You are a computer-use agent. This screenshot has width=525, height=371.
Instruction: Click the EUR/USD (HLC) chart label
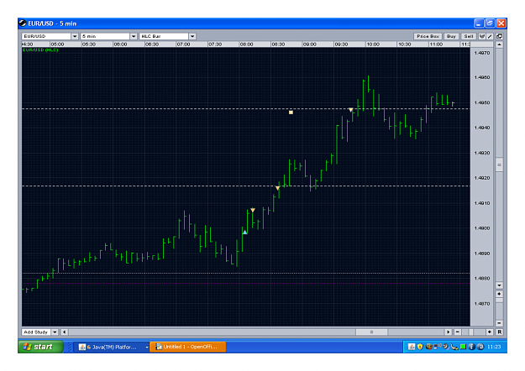(40, 50)
